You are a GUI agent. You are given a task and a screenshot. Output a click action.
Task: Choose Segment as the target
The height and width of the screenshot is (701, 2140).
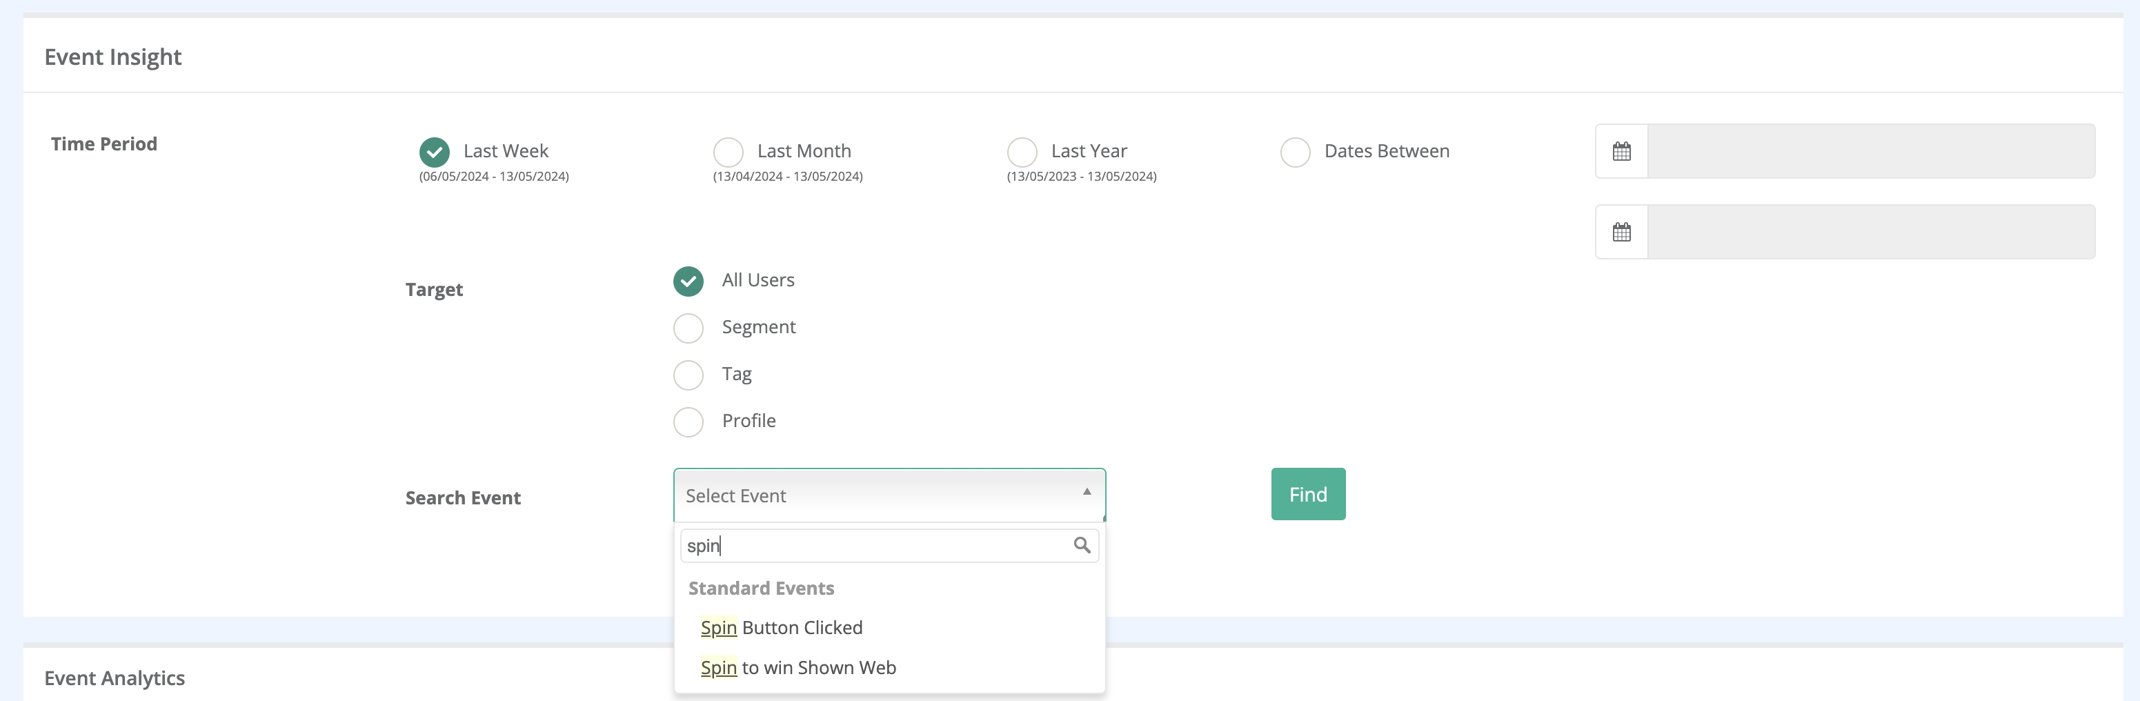(x=688, y=328)
